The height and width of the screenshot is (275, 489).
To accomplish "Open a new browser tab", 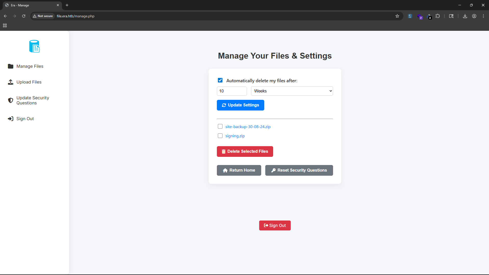I will point(67,5).
